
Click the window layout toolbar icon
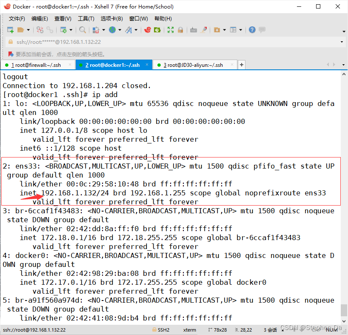click(x=233, y=30)
